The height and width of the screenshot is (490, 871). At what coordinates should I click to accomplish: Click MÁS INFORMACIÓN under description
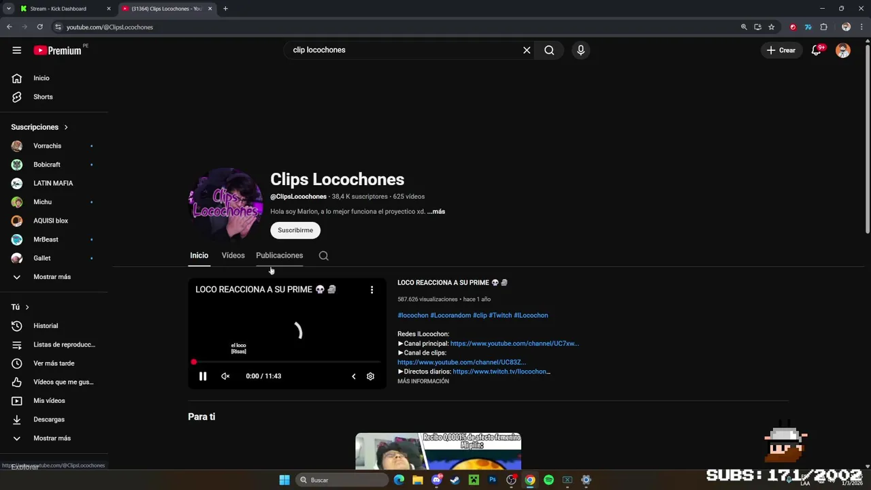423,382
